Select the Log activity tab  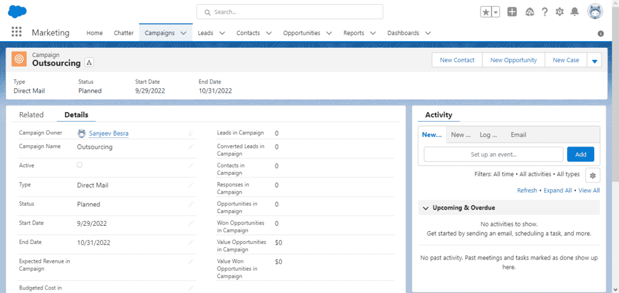[488, 135]
